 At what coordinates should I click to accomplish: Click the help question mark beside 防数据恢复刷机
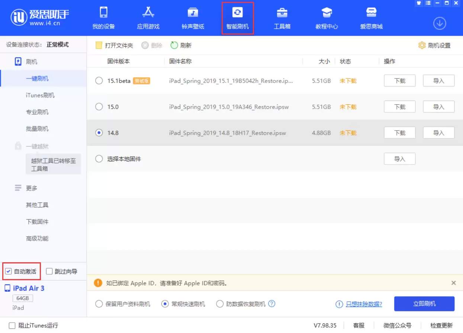point(272,304)
